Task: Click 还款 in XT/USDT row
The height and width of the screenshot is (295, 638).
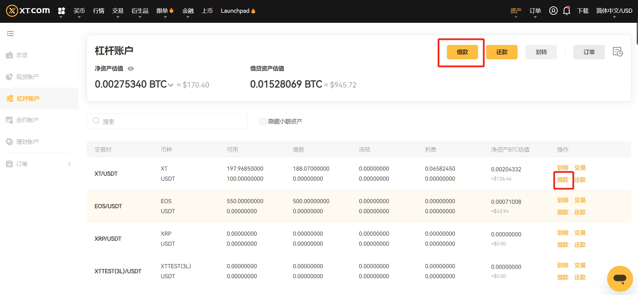Action: (x=580, y=180)
